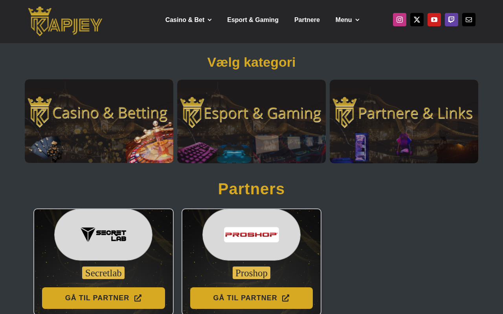Click the email envelope icon
Image resolution: width=503 pixels, height=314 pixels.
[469, 20]
